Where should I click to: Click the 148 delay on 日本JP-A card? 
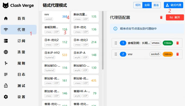tap(94, 55)
